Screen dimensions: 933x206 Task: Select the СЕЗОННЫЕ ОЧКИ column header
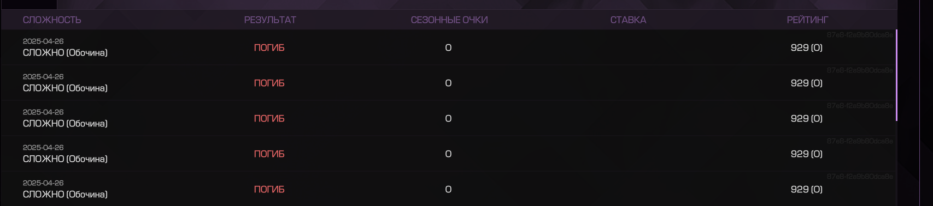pos(449,20)
